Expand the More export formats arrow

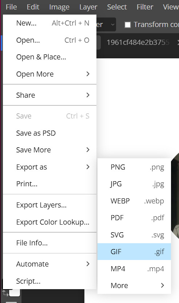tap(162, 285)
